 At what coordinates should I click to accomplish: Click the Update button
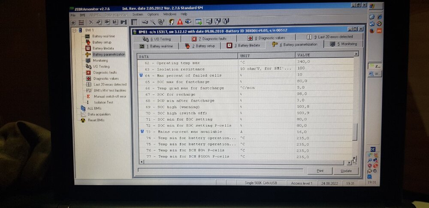pos(346,171)
